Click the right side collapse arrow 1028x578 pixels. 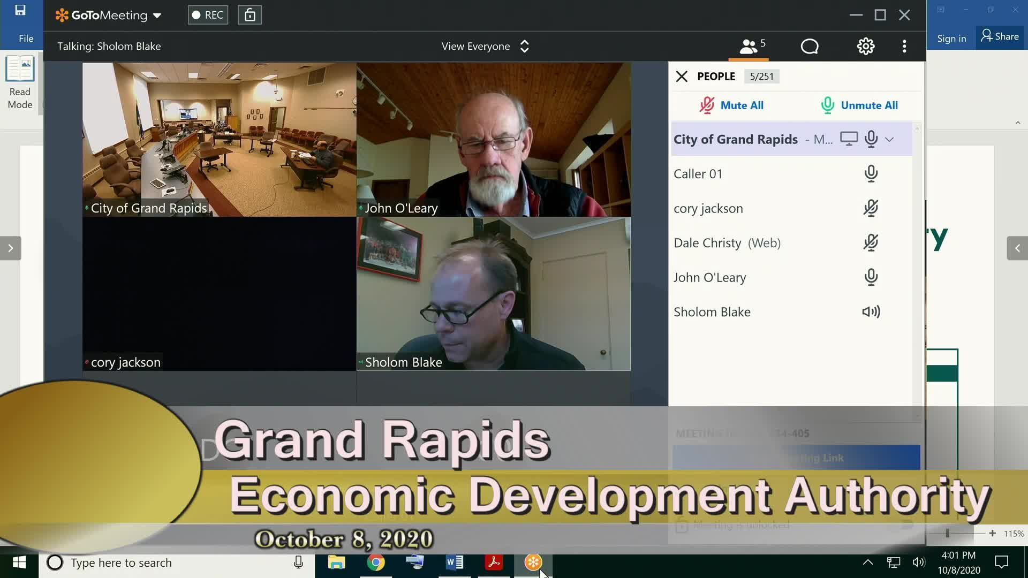click(x=1017, y=248)
